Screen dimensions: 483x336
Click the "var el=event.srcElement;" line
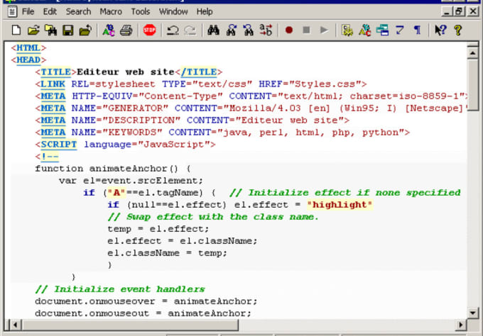(131, 181)
